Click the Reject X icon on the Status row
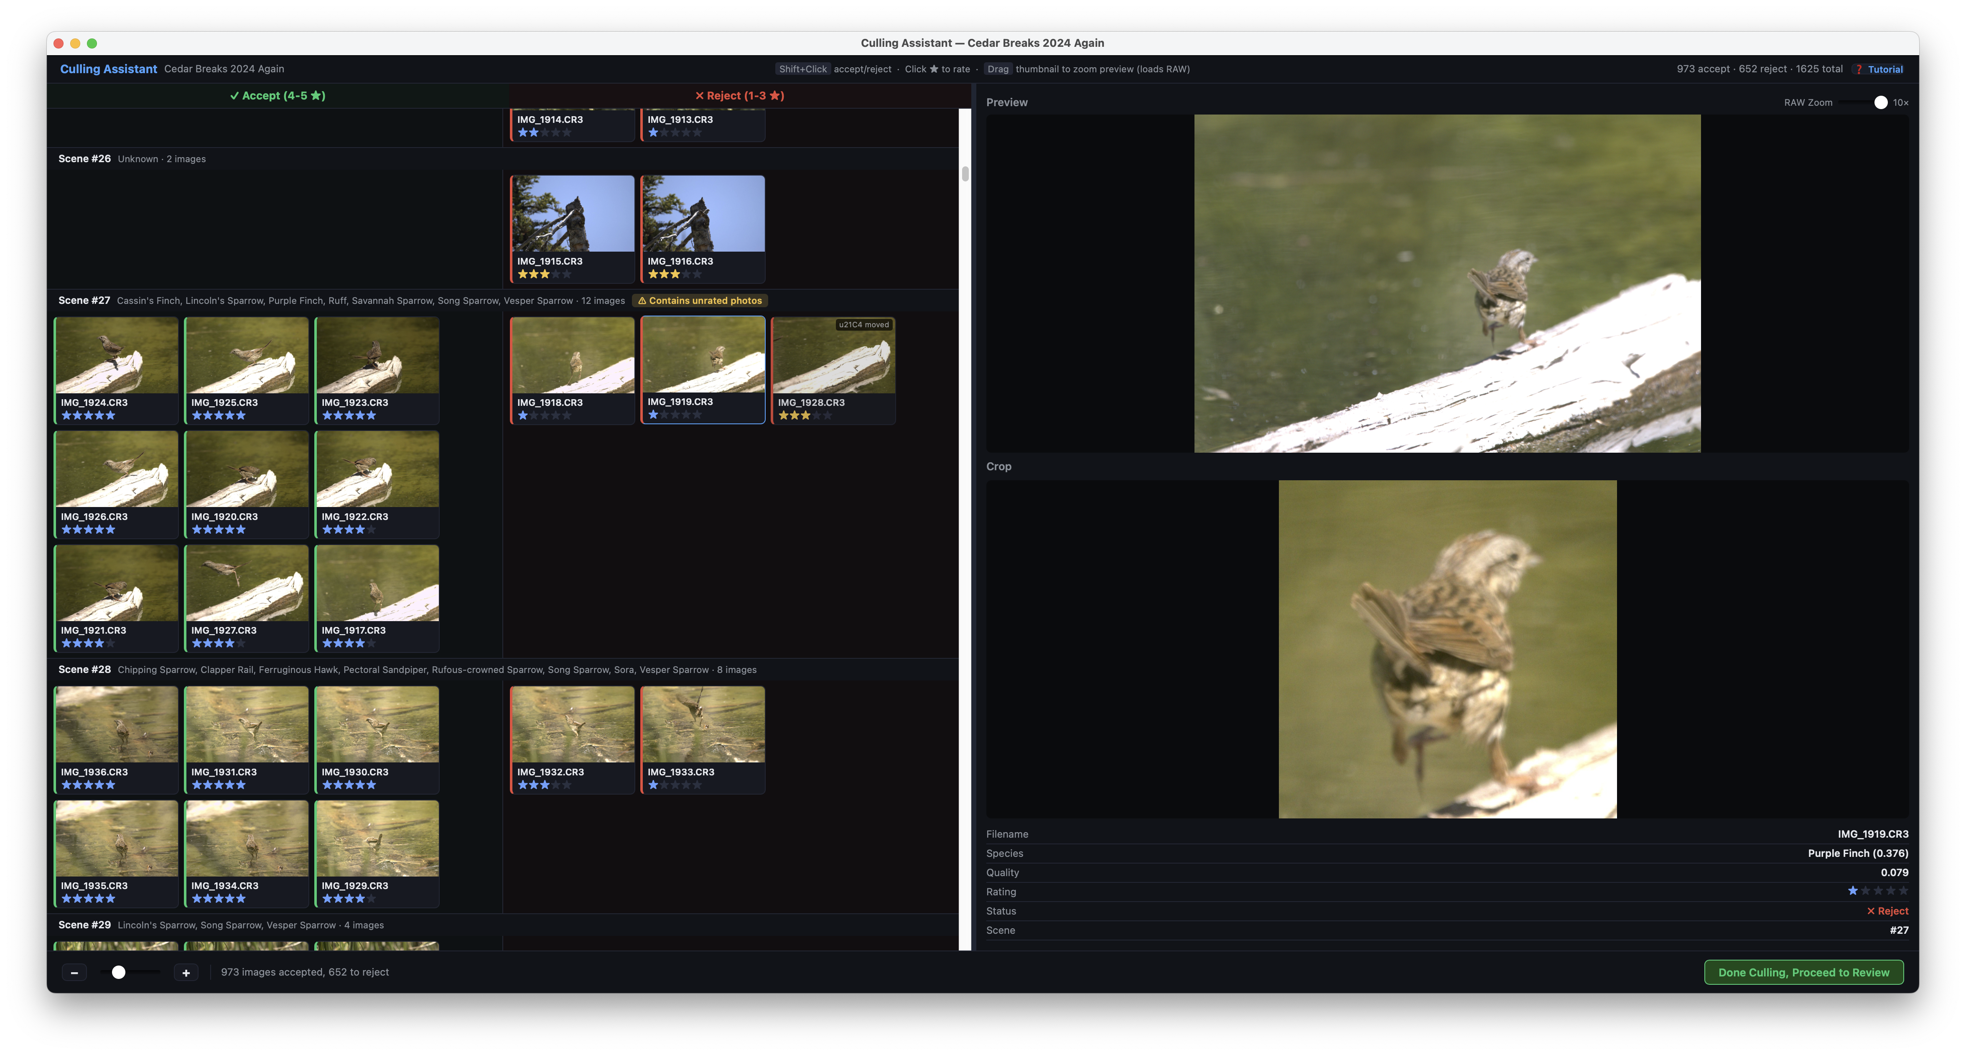1966x1055 pixels. click(x=1872, y=911)
